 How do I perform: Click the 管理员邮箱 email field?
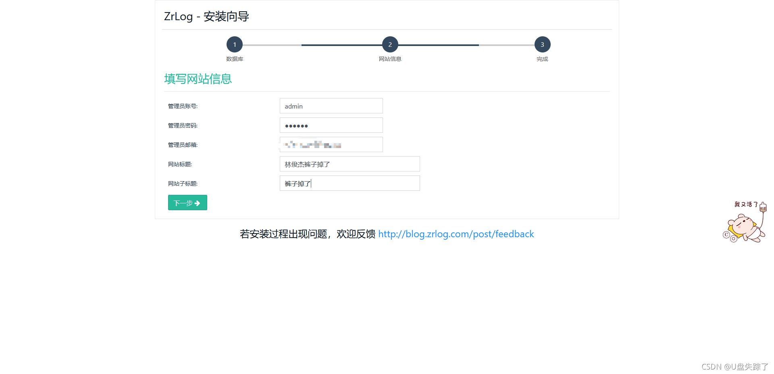[331, 144]
